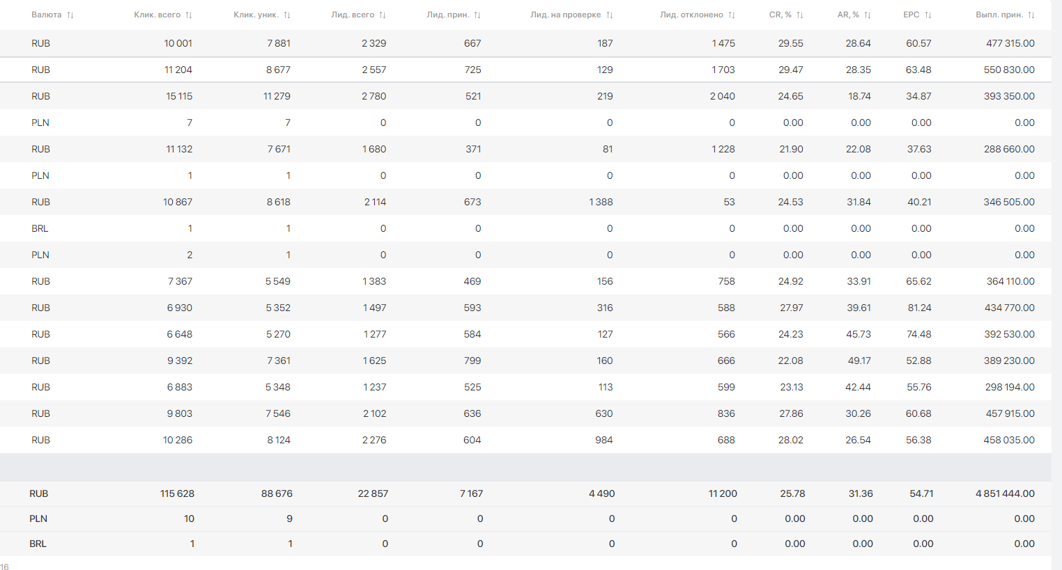Screen dimensions: 1062x570
Task: Click the sort icon beside Валюта header
Action: click(x=70, y=15)
